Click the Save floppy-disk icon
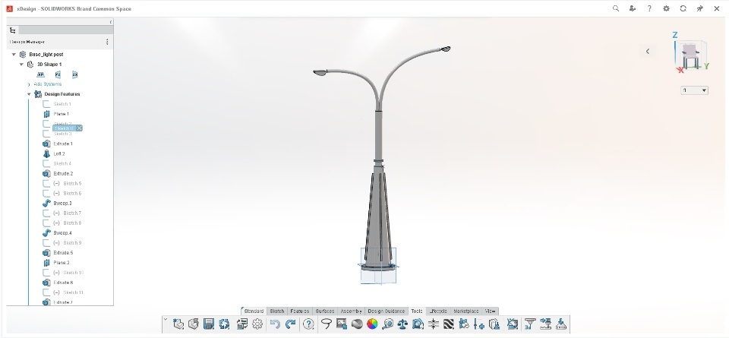729x338 pixels. [x=209, y=324]
